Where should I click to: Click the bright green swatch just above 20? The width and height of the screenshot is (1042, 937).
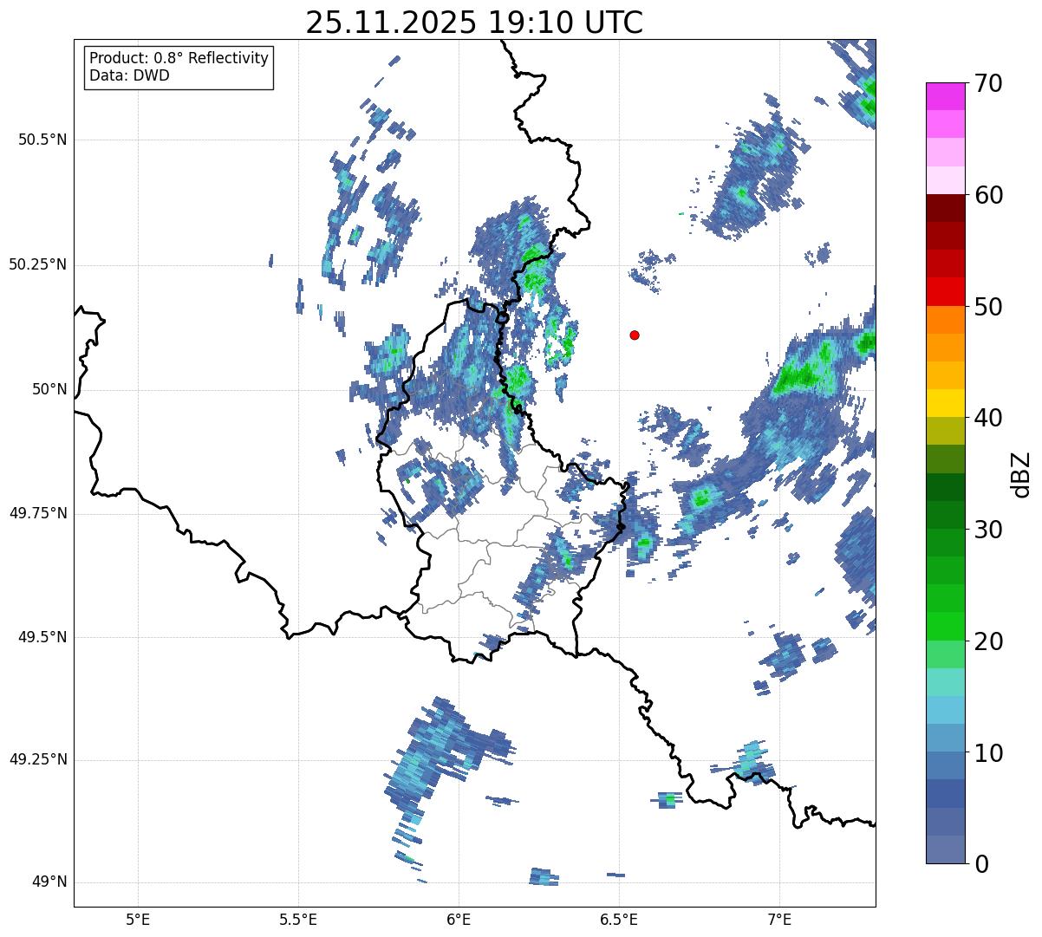point(946,627)
